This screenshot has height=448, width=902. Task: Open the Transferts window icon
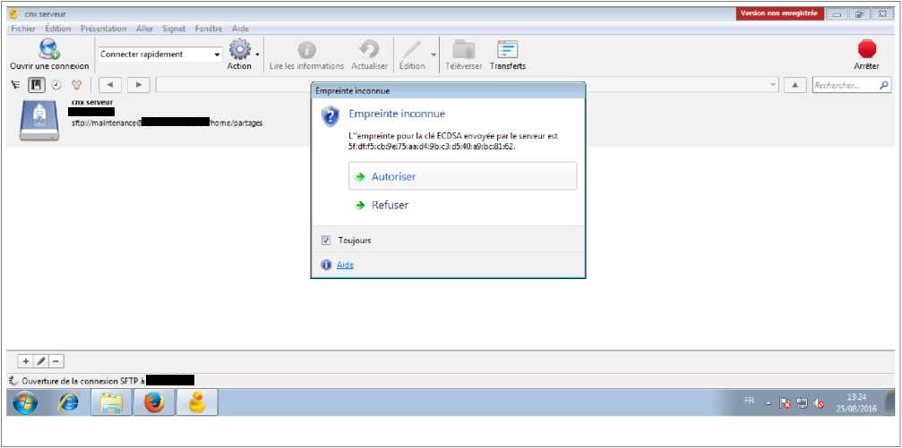coord(507,50)
